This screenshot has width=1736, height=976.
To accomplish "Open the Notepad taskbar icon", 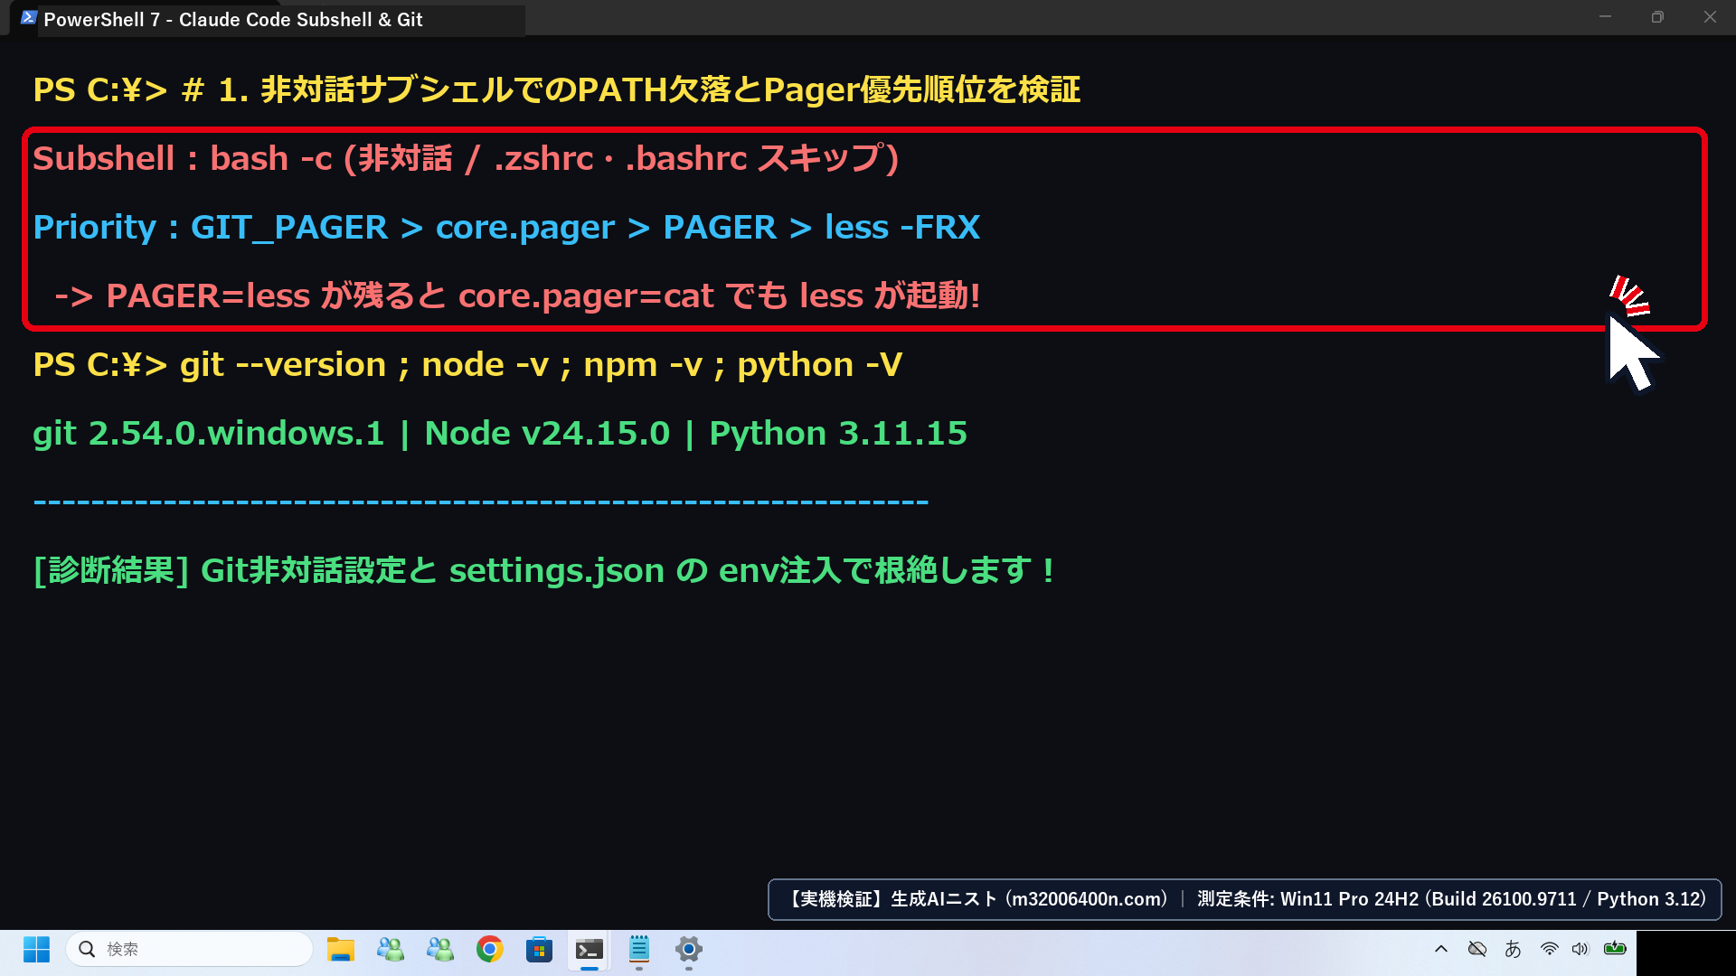I will pyautogui.click(x=639, y=949).
